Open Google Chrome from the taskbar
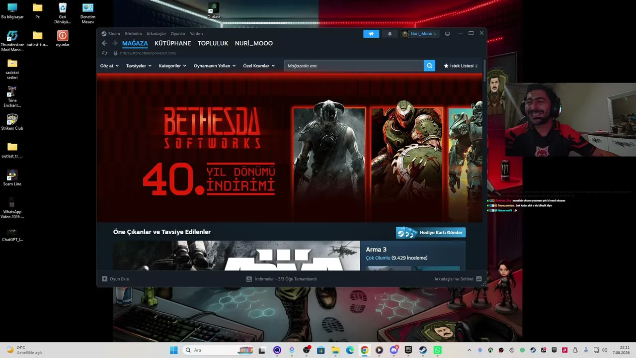Image resolution: width=636 pixels, height=358 pixels. 364,350
